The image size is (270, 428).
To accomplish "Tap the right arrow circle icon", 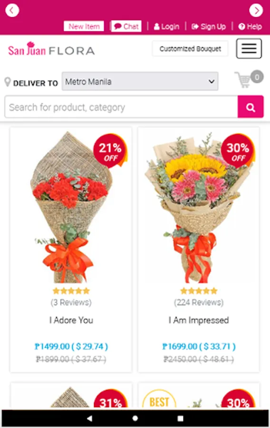I will 256,10.
